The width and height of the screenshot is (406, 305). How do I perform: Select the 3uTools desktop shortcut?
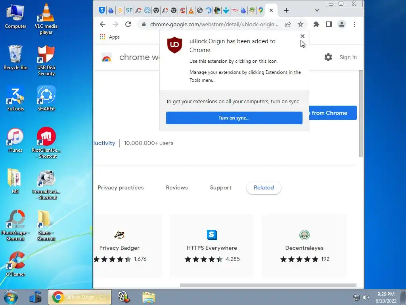[x=15, y=99]
